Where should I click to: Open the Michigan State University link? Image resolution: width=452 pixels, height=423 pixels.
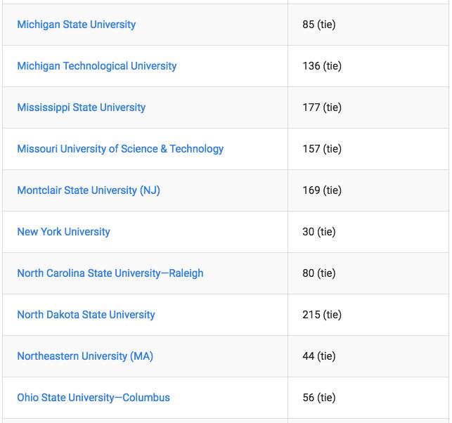[x=76, y=25]
